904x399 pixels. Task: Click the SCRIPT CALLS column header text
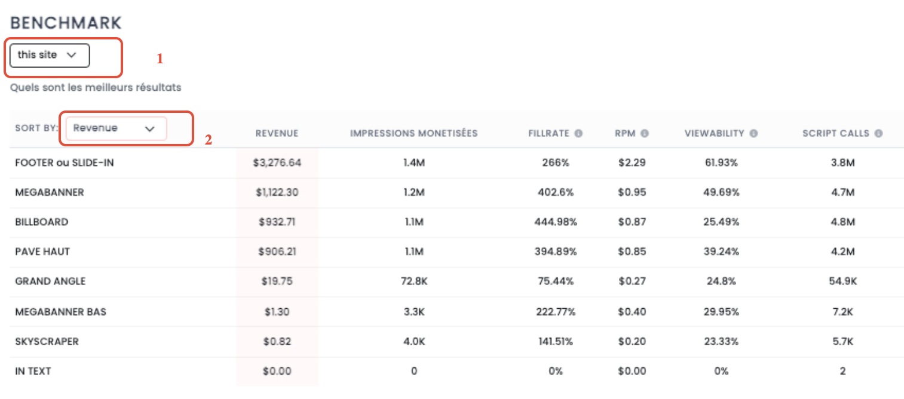pyautogui.click(x=835, y=133)
